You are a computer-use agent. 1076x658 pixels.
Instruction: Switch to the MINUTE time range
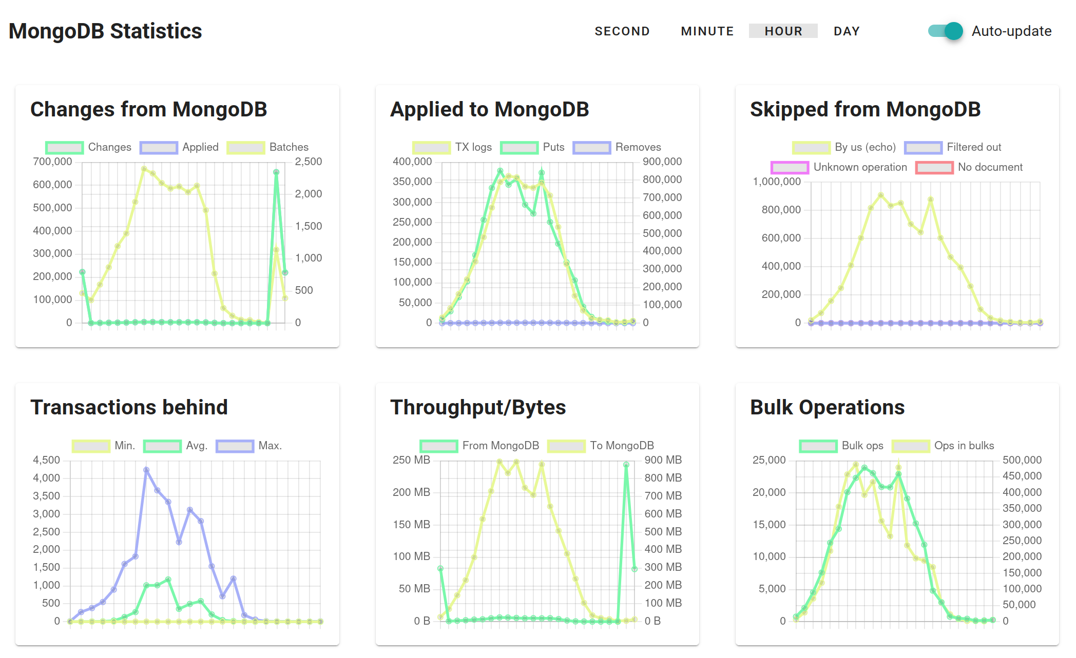(707, 31)
